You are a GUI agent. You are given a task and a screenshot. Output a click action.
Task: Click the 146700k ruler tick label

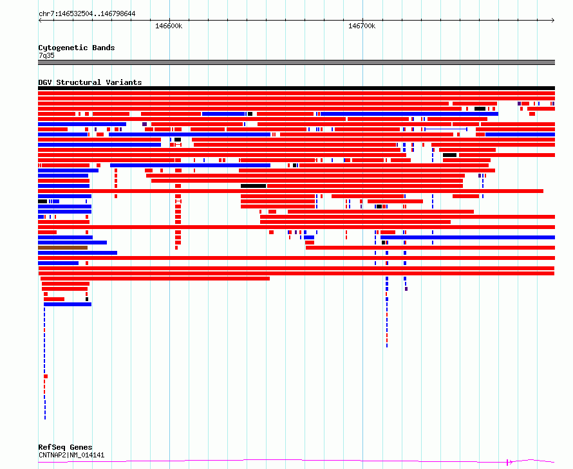coord(362,26)
